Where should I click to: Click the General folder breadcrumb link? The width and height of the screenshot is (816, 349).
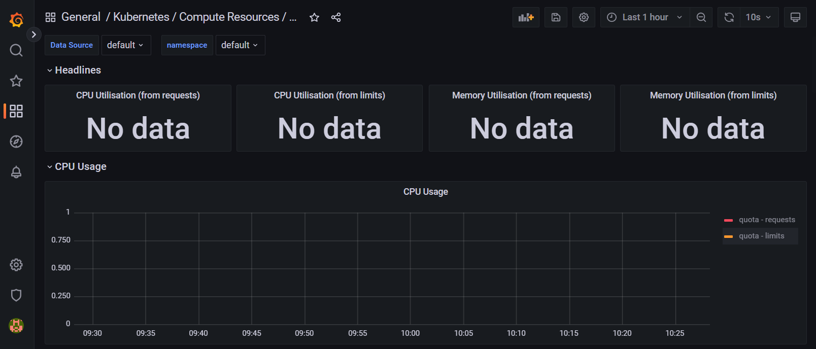[81, 17]
